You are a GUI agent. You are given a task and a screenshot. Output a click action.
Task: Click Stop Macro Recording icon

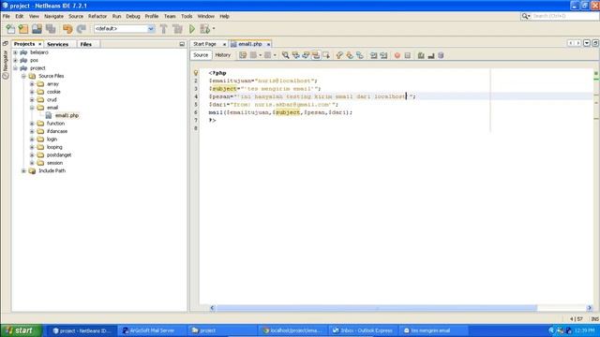408,55
